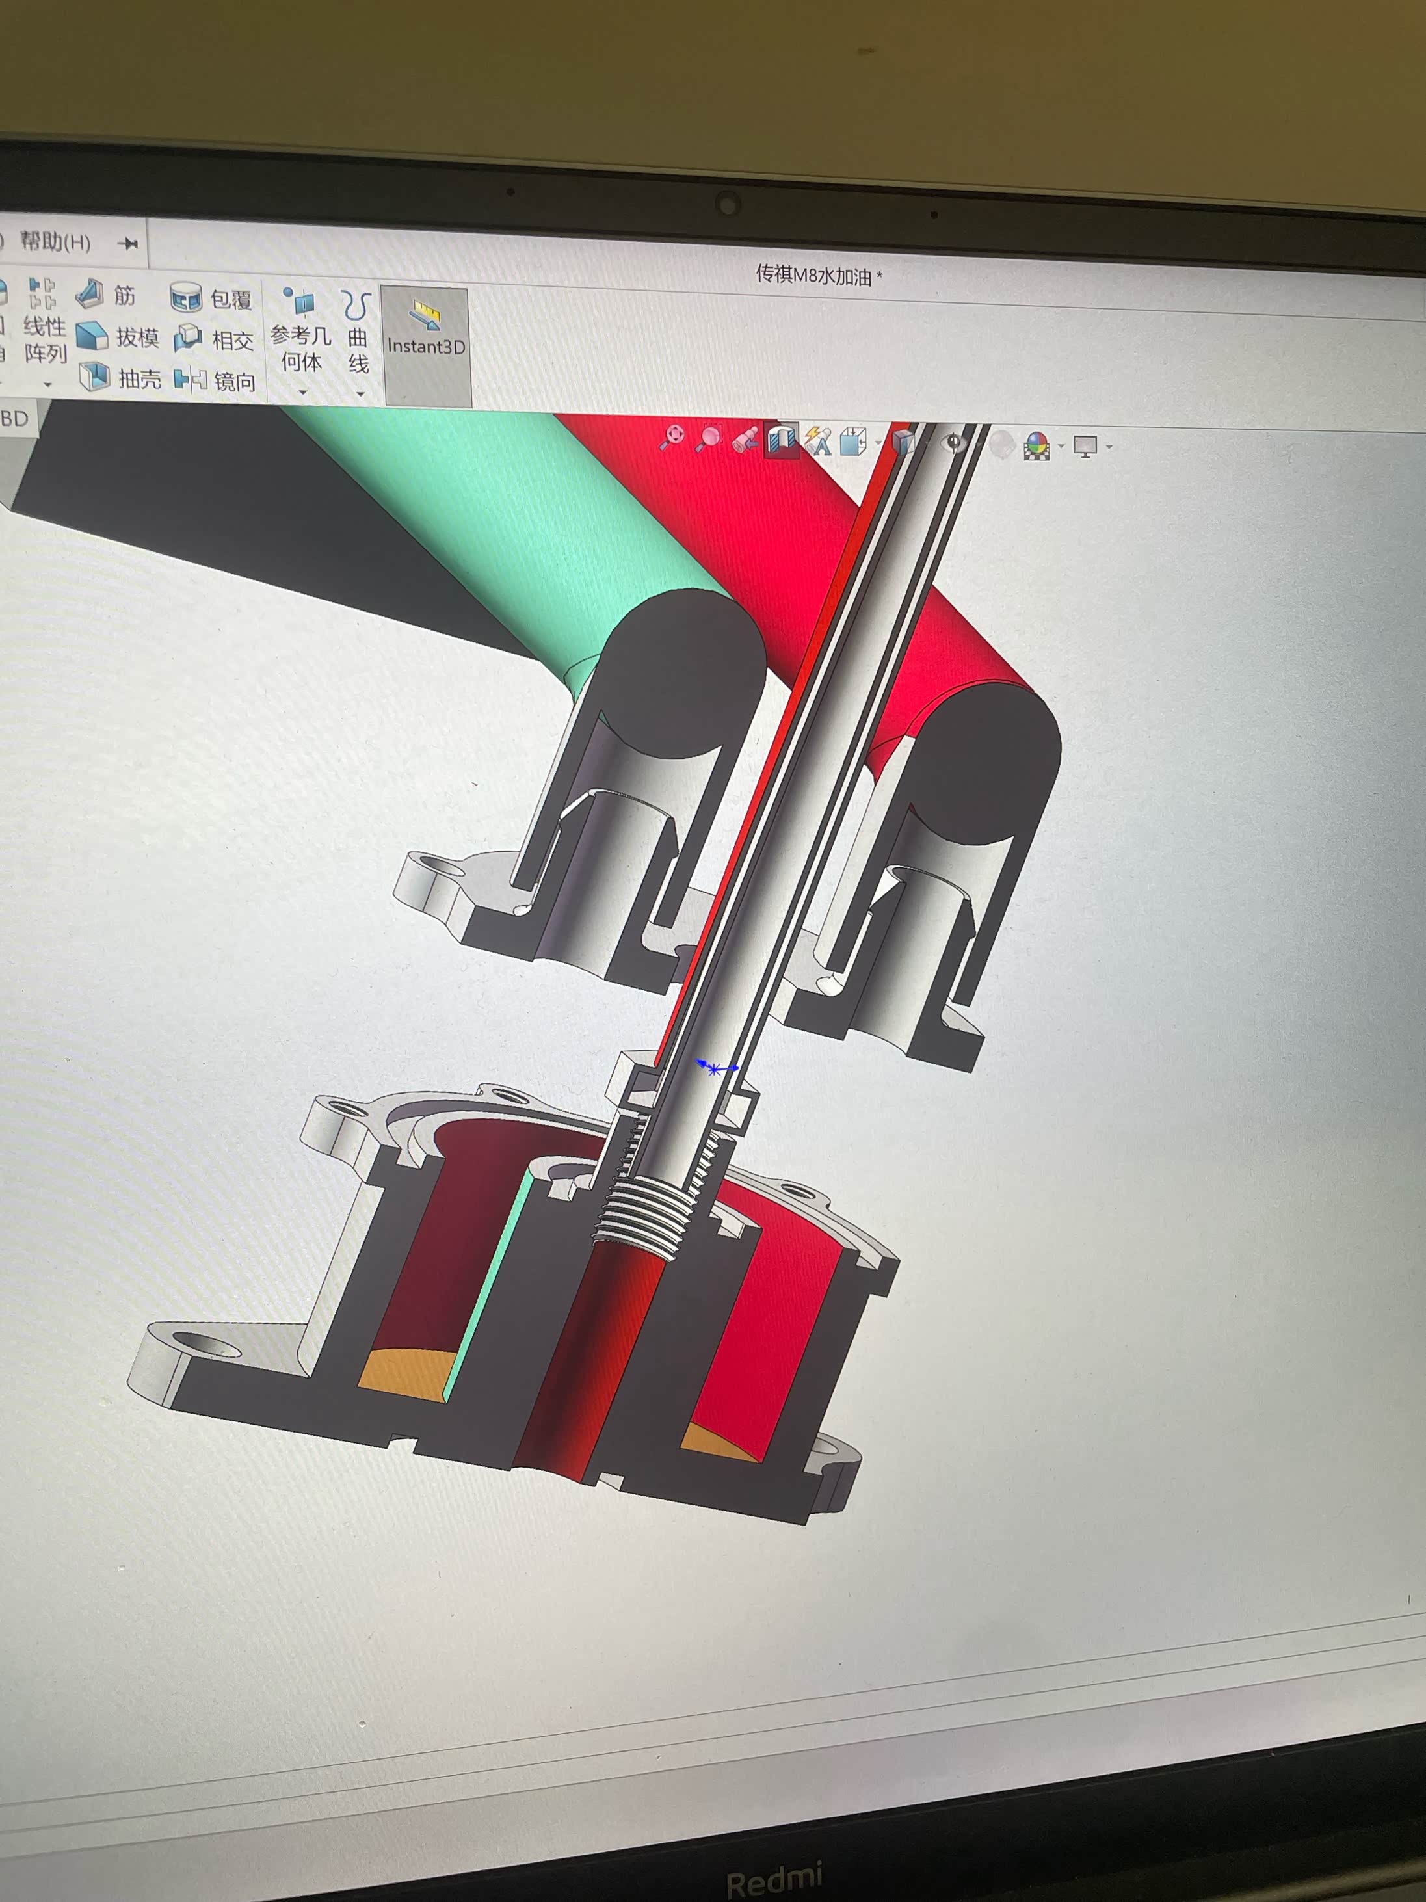
Task: Click the Rib (筋) feature tool
Action: [106, 296]
